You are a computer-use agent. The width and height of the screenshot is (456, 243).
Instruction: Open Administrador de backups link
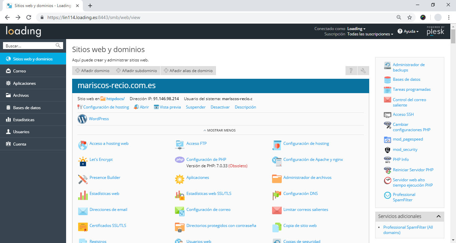(409, 67)
